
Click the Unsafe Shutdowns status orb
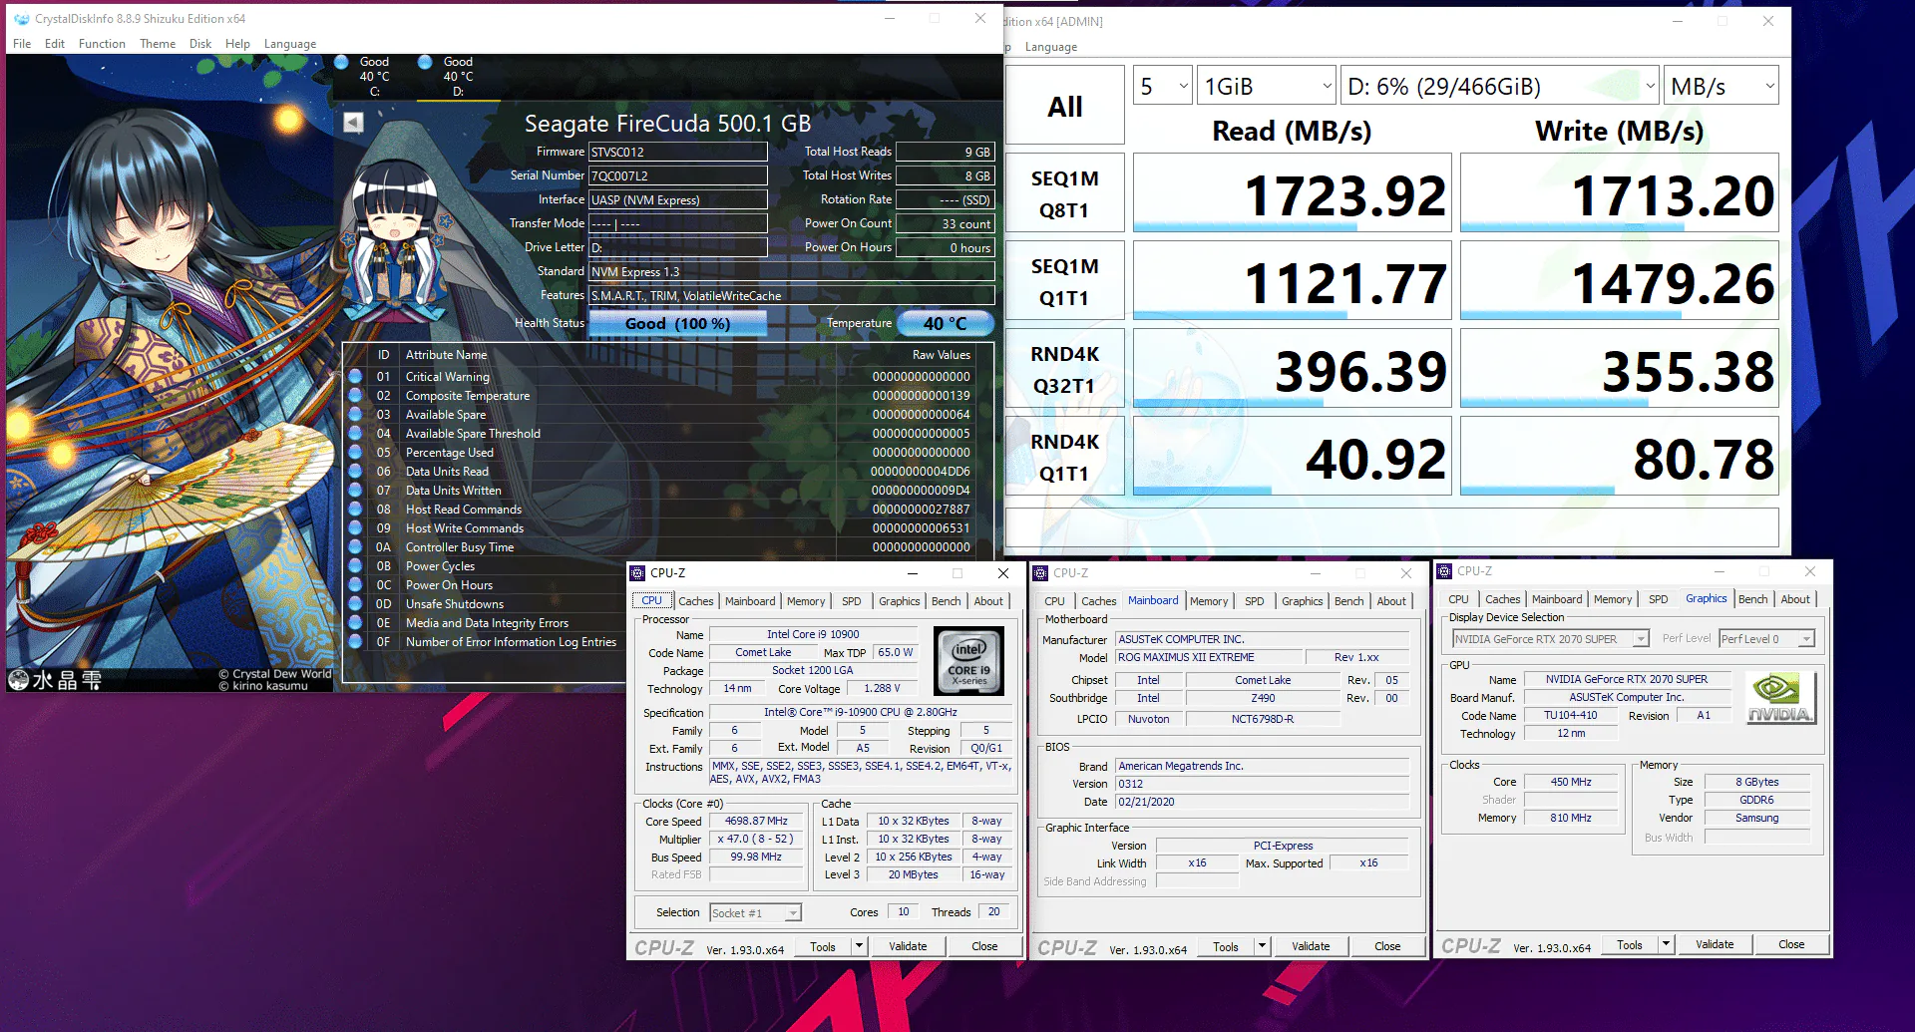coord(355,604)
